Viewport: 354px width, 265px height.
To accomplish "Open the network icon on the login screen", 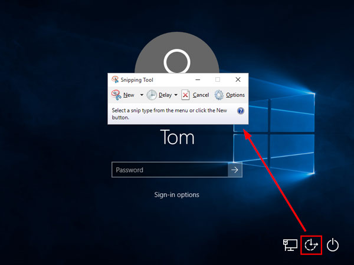I will click(290, 245).
